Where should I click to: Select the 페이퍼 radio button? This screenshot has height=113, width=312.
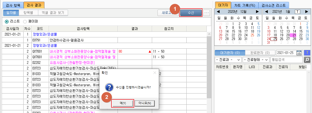(25, 21)
